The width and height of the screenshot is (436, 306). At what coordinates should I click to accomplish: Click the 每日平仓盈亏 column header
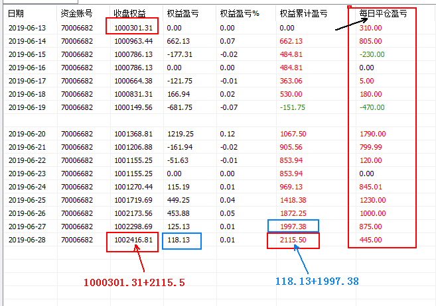pos(383,13)
